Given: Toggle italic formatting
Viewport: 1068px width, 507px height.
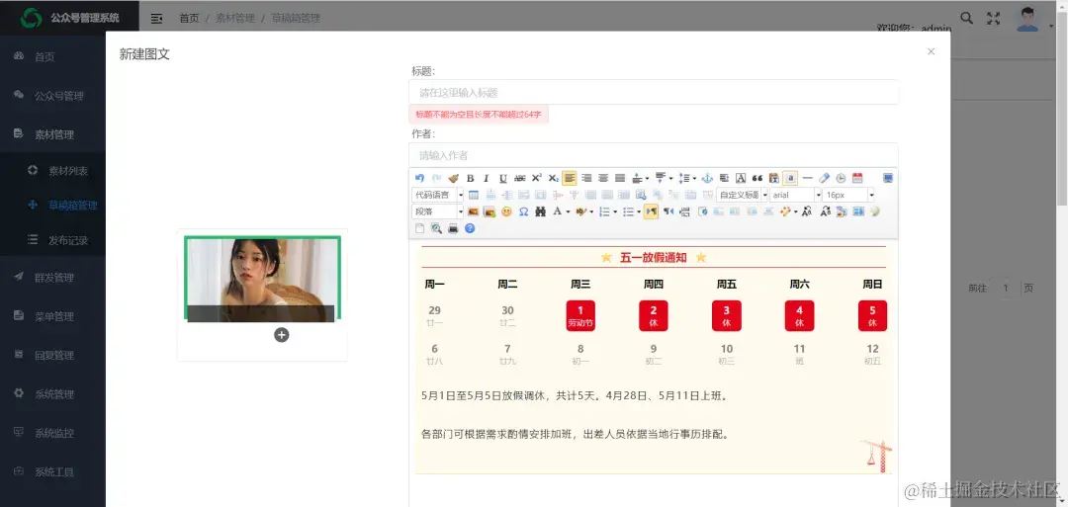Looking at the screenshot, I should tap(487, 178).
